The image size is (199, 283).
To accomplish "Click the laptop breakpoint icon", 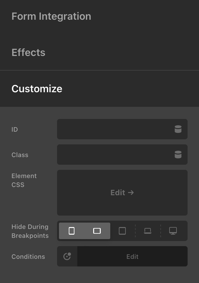I will point(148,231).
